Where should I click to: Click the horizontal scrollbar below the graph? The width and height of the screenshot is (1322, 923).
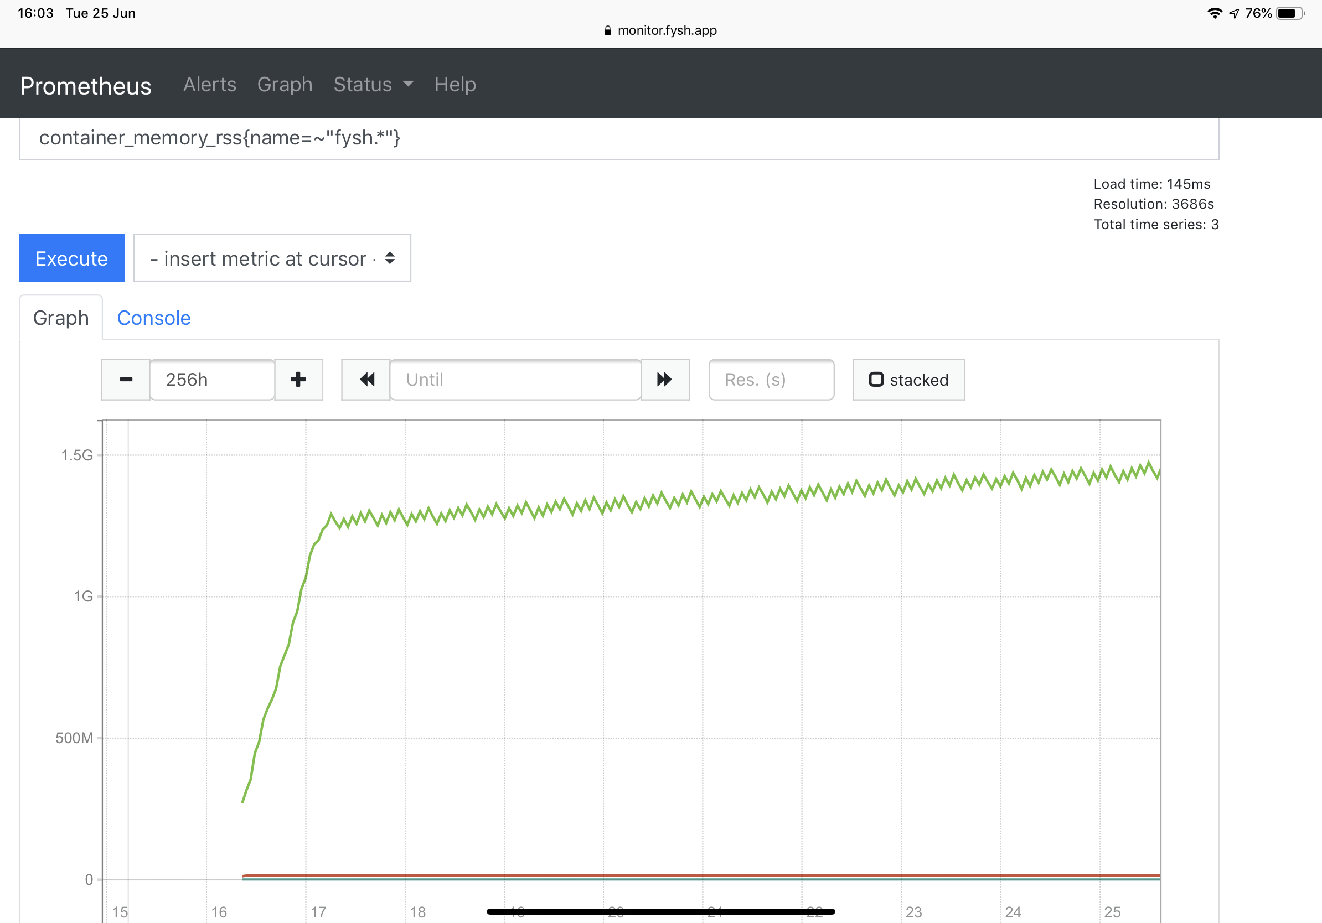click(660, 911)
